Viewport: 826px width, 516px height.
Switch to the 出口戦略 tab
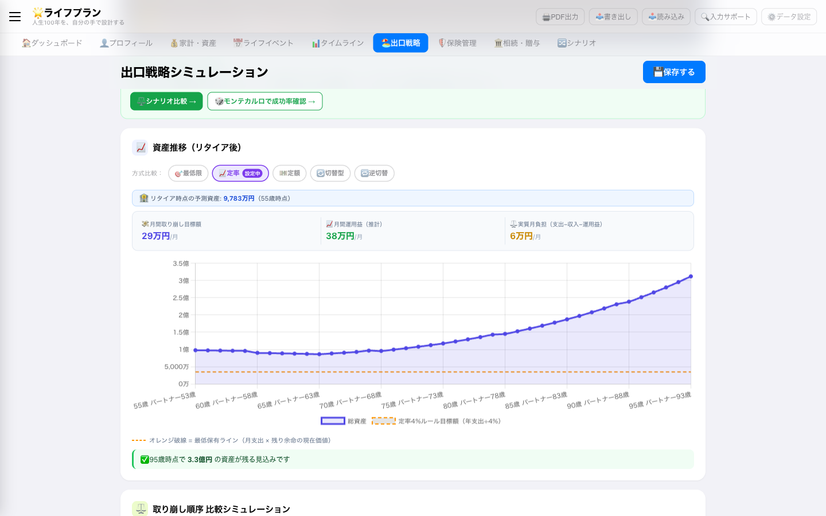[400, 42]
